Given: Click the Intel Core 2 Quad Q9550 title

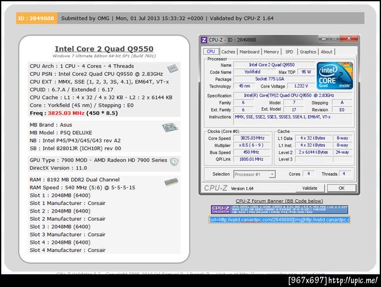Looking at the screenshot, I should coord(104,49).
